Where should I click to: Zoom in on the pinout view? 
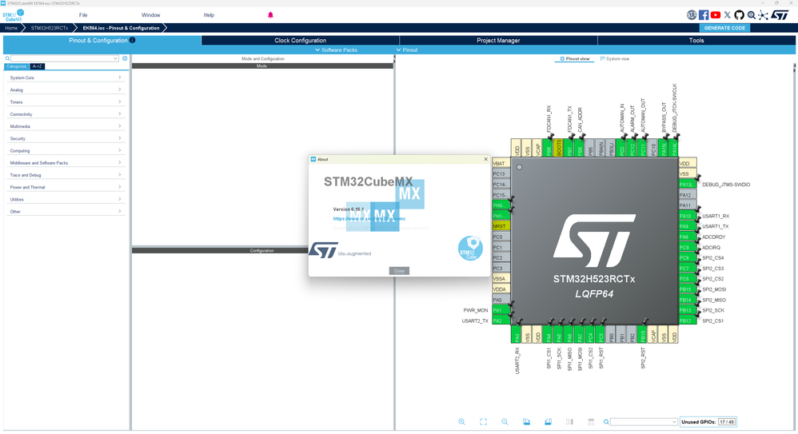(x=461, y=422)
